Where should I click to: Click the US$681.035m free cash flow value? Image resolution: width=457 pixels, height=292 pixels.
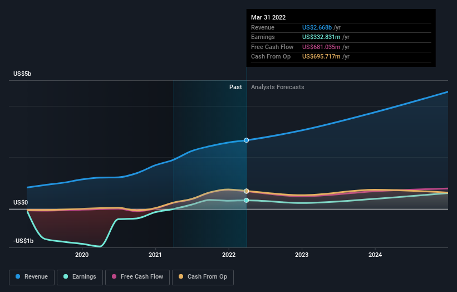coord(321,47)
